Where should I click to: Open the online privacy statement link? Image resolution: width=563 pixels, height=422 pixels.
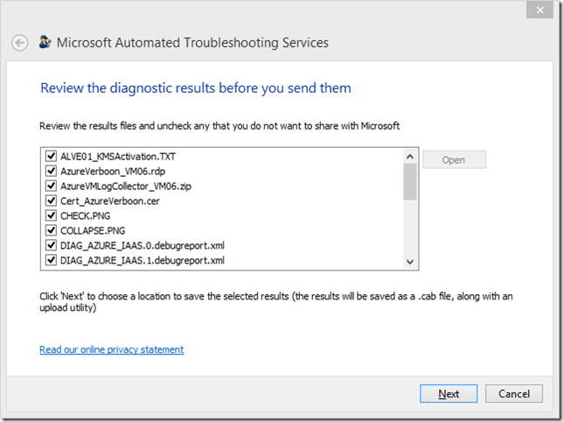tap(112, 349)
